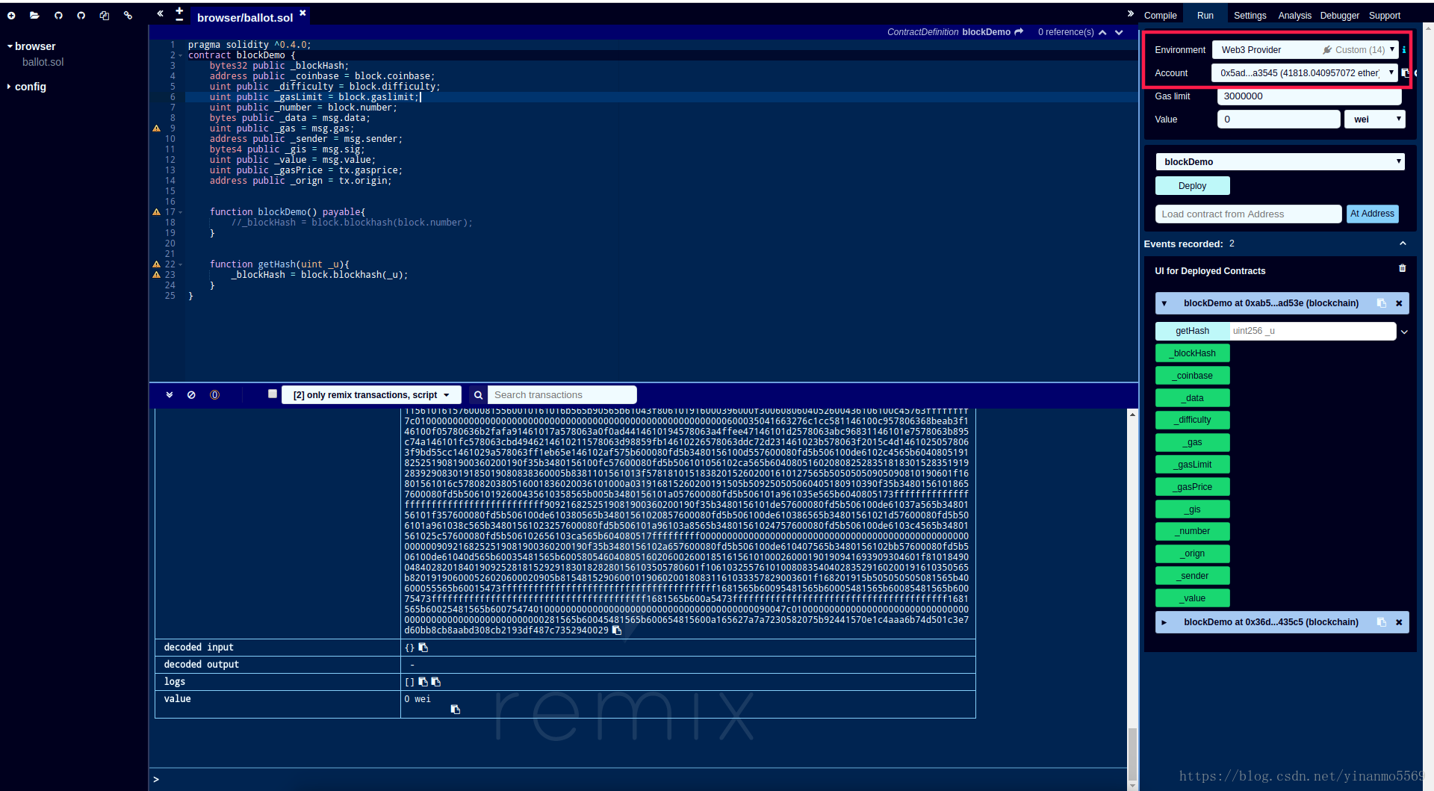
Task: Switch to the Debugger tab
Action: coord(1339,16)
